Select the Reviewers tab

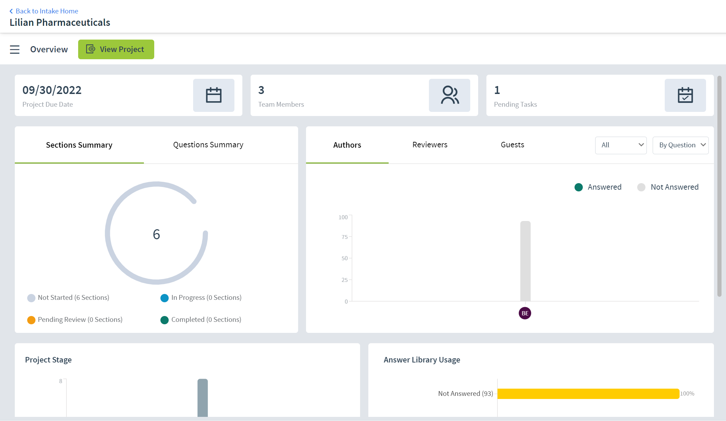coord(430,145)
